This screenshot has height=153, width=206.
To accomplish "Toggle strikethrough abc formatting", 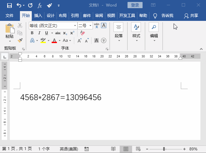I will click(58, 33).
